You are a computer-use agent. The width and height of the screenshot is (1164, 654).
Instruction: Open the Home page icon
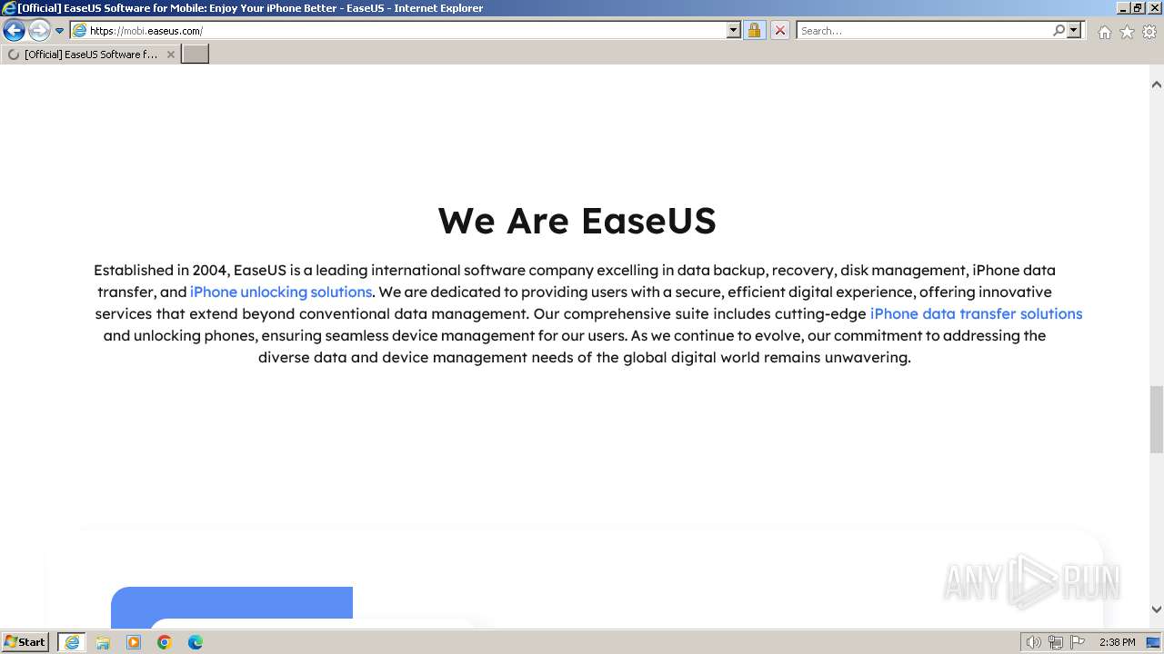click(1104, 32)
